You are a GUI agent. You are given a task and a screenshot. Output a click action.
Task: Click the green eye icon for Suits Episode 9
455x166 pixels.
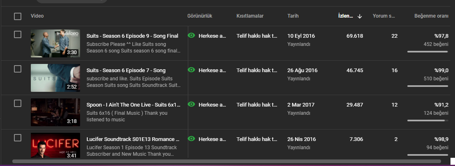(x=191, y=36)
